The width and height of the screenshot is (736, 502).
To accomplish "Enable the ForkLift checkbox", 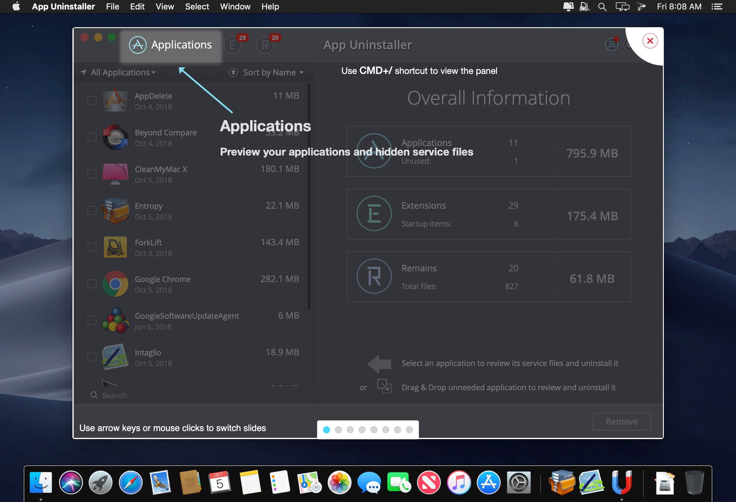I will coord(92,247).
